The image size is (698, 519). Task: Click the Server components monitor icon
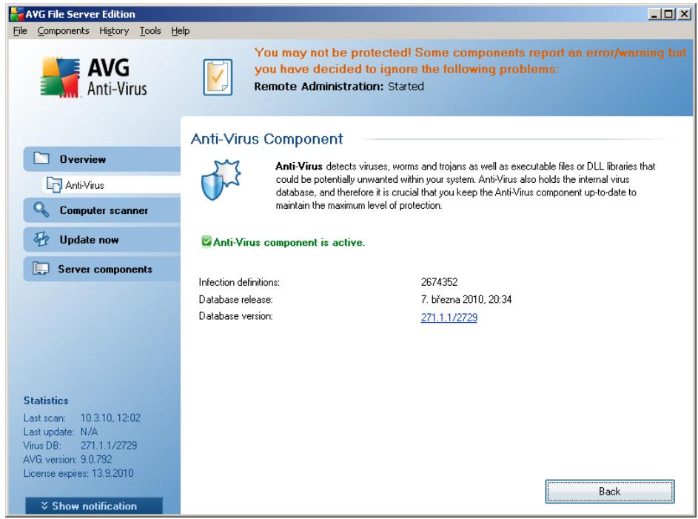tap(41, 269)
